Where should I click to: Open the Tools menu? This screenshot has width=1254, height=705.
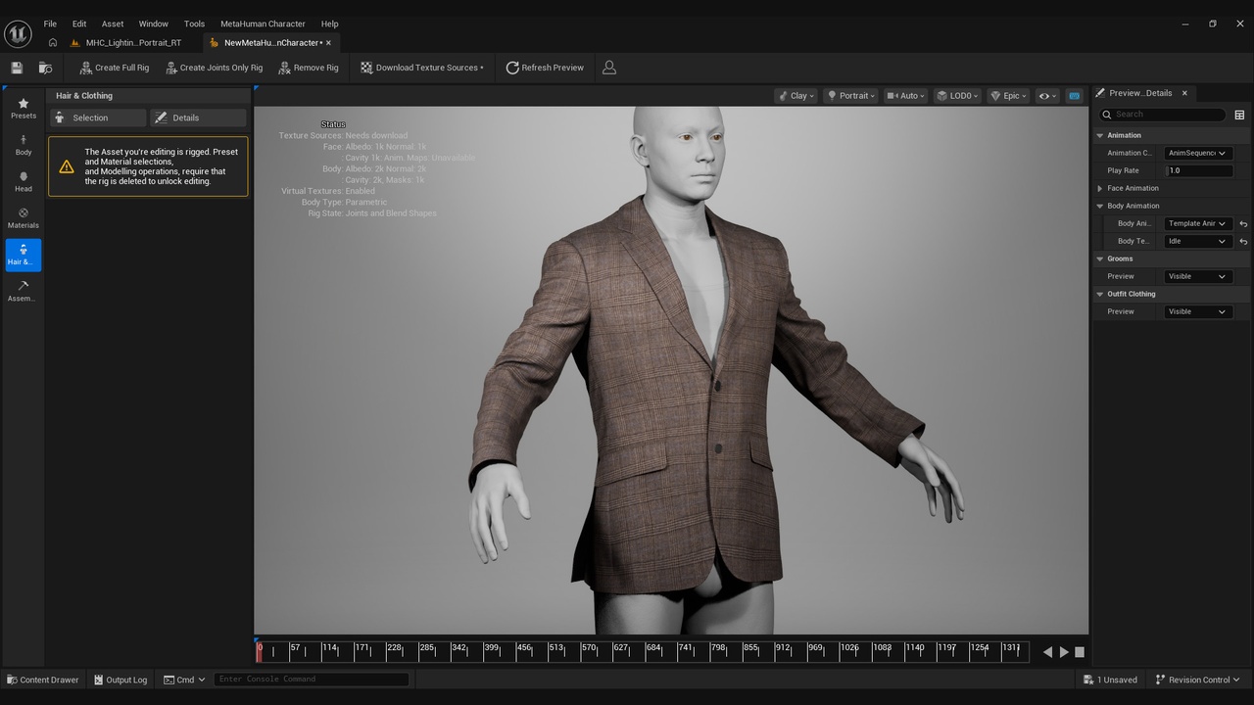pos(194,23)
